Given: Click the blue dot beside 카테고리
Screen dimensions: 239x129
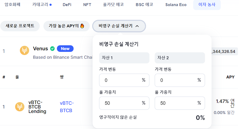Looking at the screenshot, I should pyautogui.click(x=51, y=5).
